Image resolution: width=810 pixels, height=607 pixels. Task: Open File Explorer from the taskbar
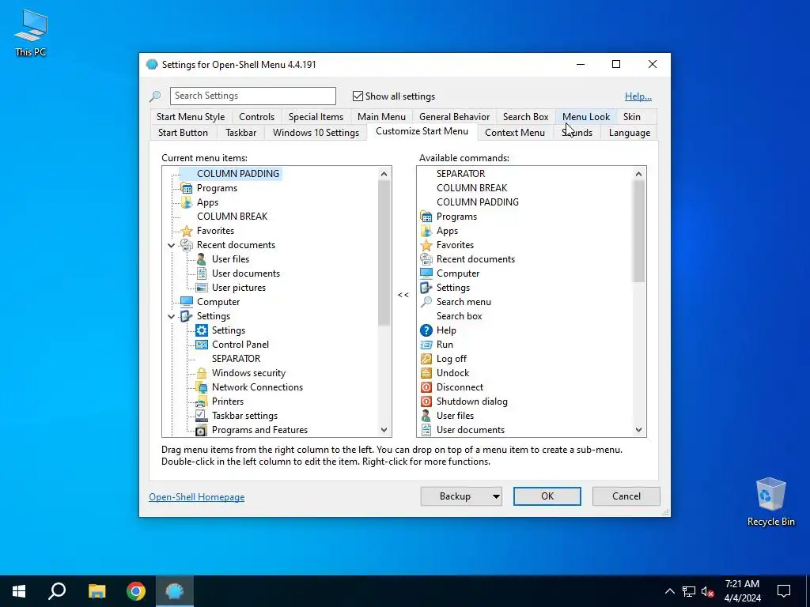pos(97,591)
